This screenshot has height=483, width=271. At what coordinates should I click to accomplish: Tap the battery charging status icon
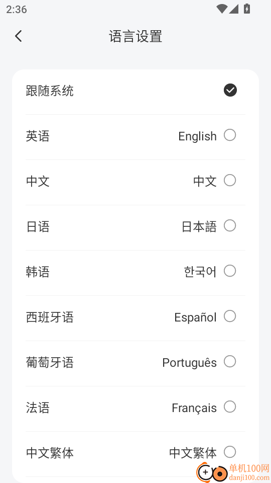[x=247, y=9]
